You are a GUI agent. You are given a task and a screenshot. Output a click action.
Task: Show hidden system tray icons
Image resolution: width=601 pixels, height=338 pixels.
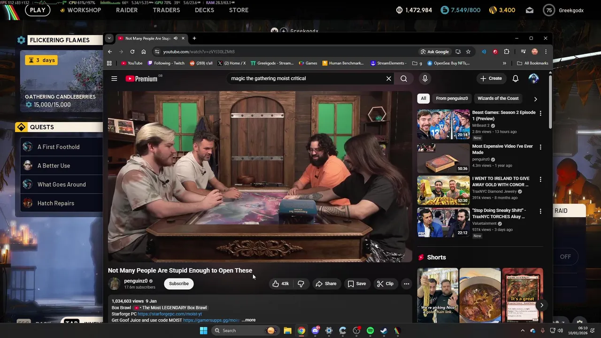522,330
